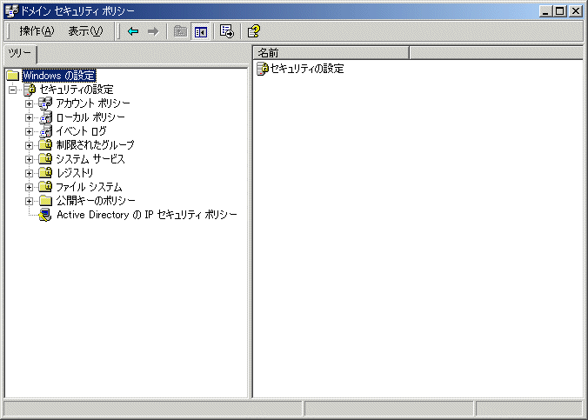Expand the レジストリ node
Viewport: 588px width, 420px height.
pyautogui.click(x=29, y=173)
